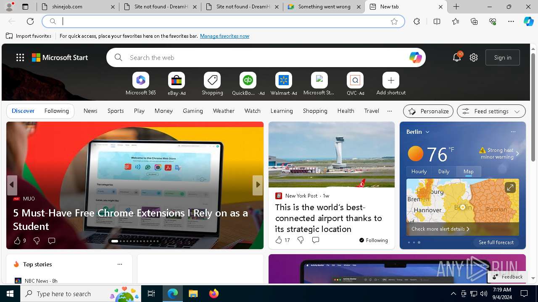Open See full forecast link
Screen dimensions: 538x302
click(496, 242)
